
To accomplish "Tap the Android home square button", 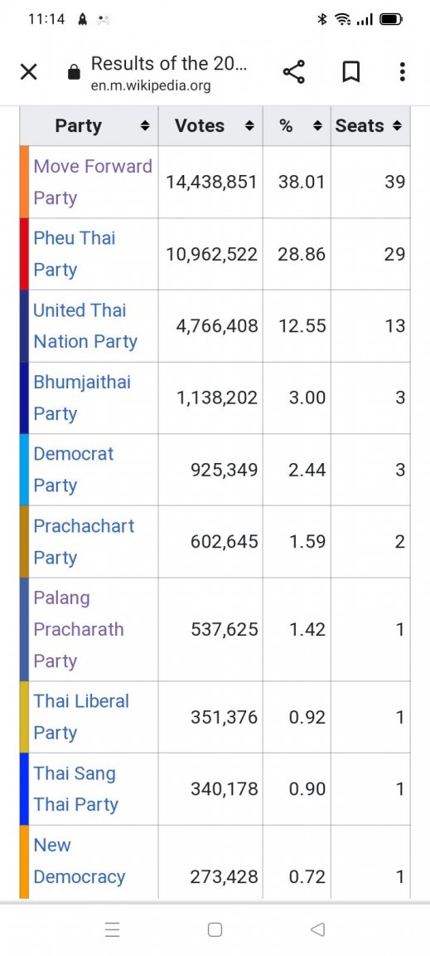I will click(x=215, y=929).
